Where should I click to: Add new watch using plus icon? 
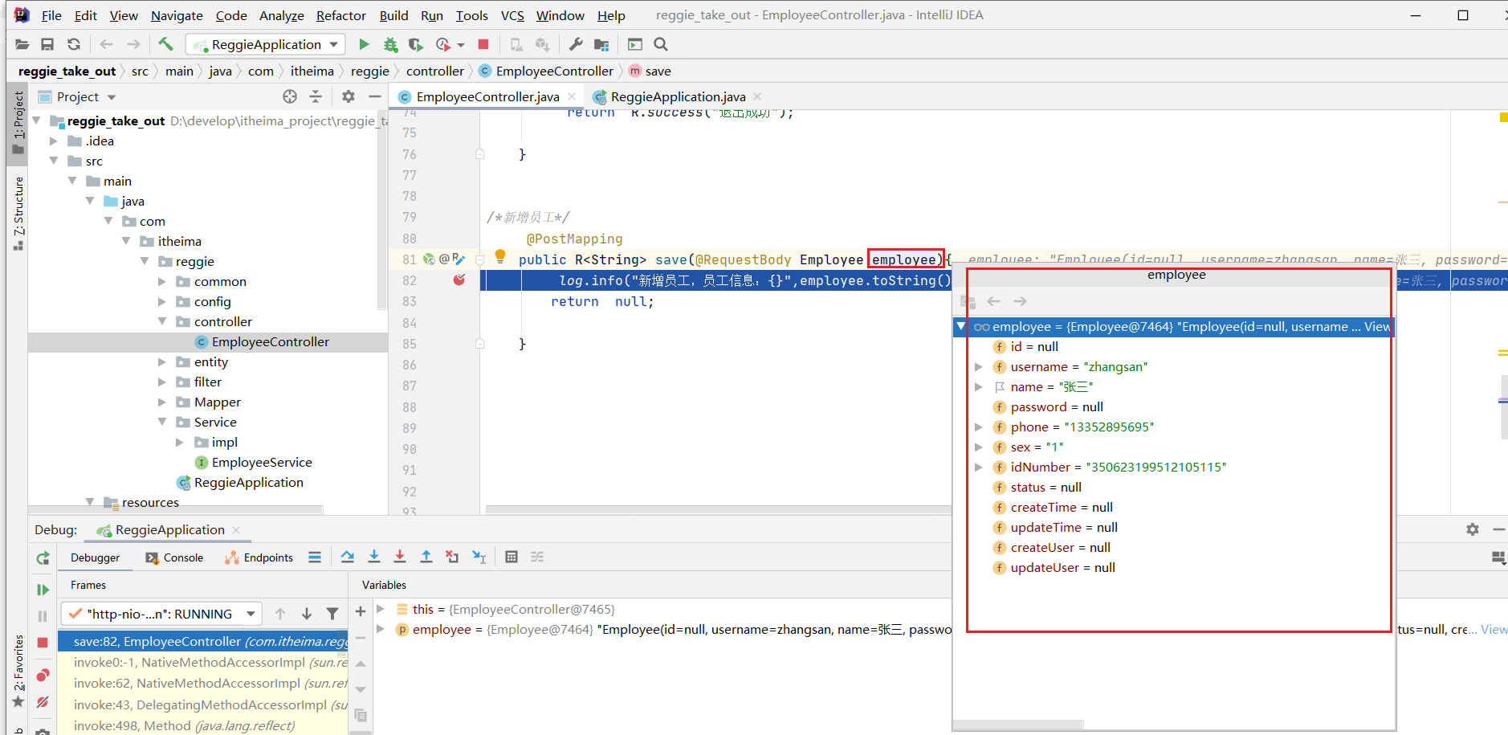click(361, 611)
